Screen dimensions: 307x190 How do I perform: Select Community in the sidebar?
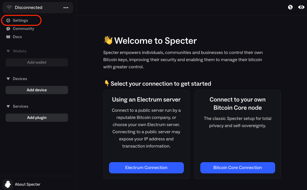[23, 28]
